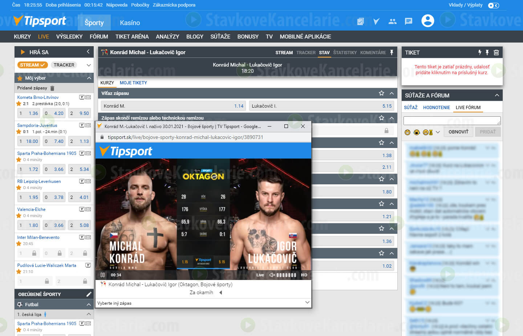This screenshot has height=336, width=523.
Task: Empty the ticket with the trash icon
Action: (496, 52)
